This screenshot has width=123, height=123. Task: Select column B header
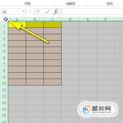(x=35, y=19)
